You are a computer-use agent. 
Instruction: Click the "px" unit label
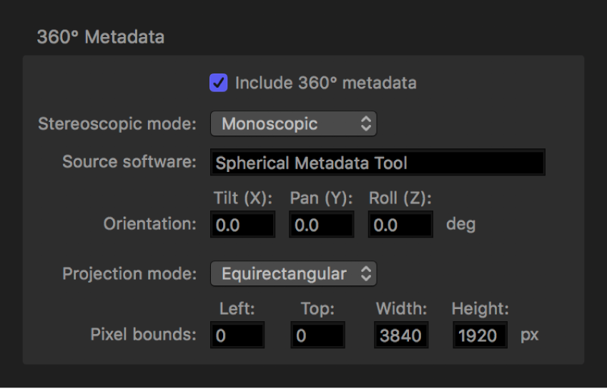529,334
